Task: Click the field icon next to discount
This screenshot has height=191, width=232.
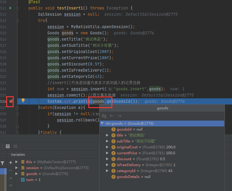Action: click(x=113, y=159)
